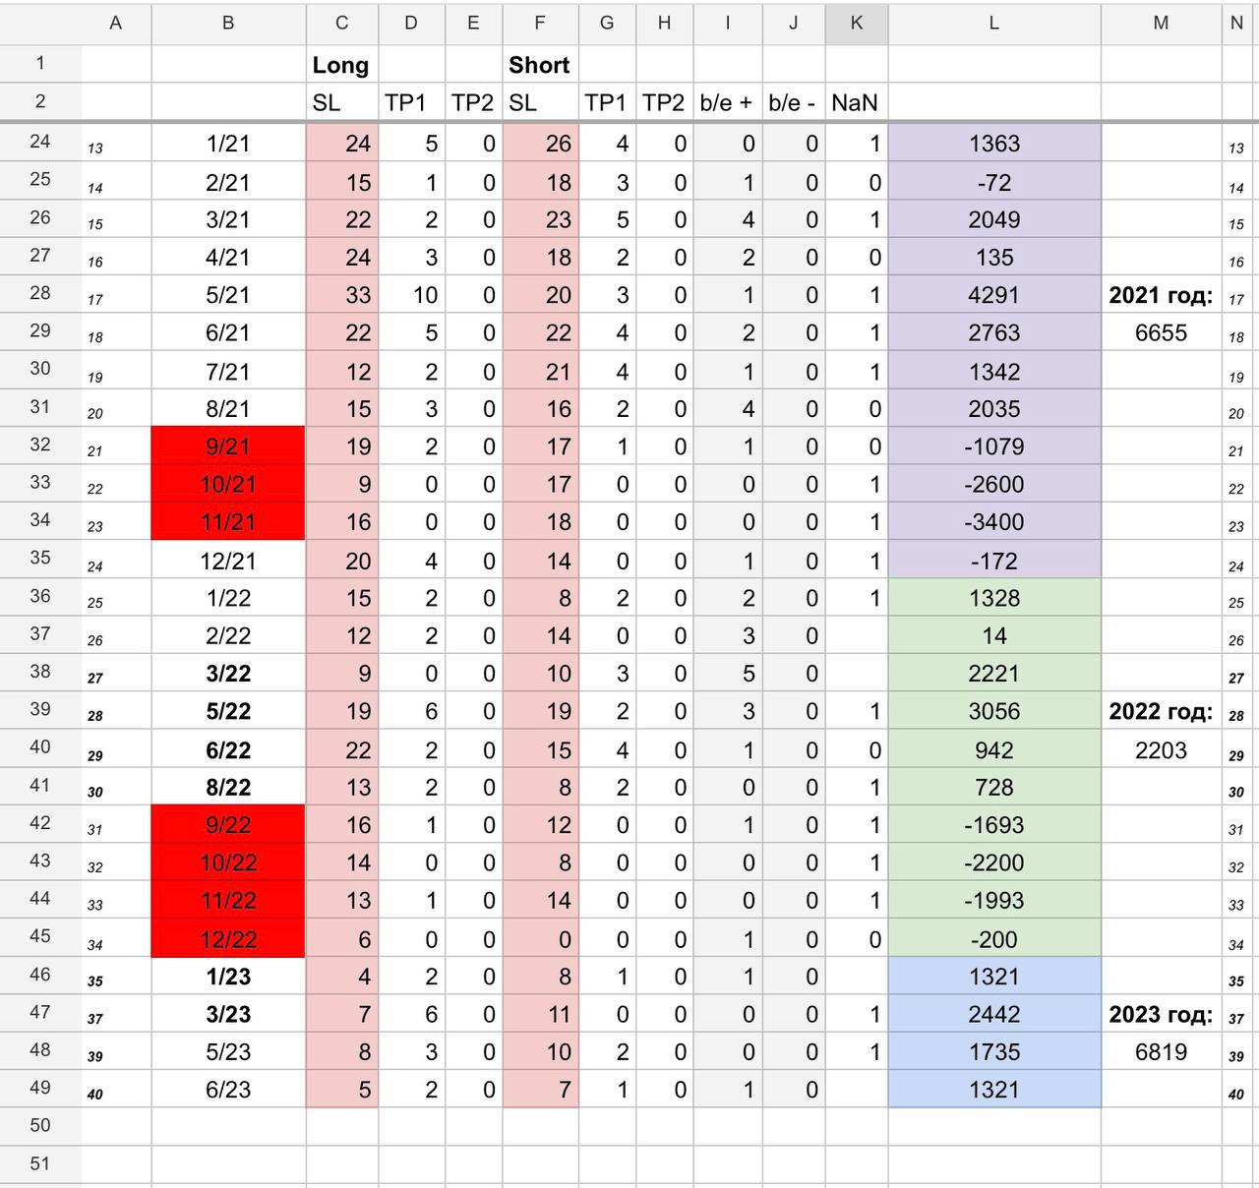Select column L header

[994, 23]
